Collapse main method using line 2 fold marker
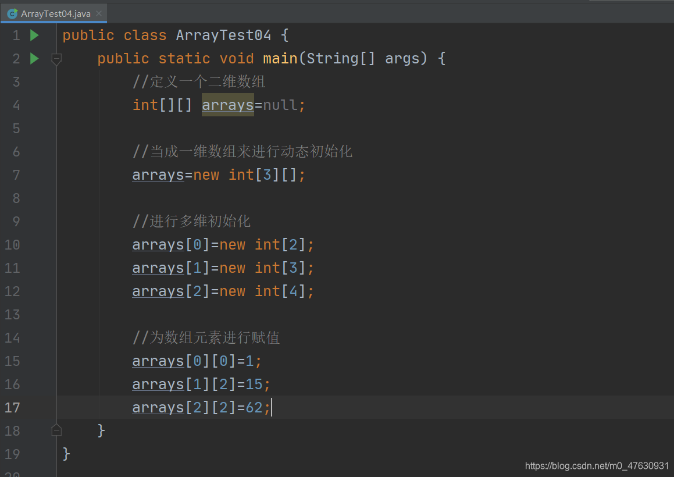 tap(56, 59)
